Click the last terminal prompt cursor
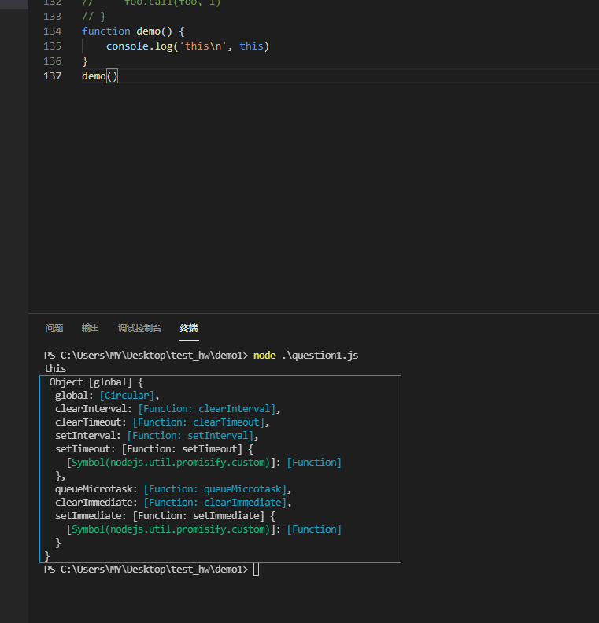The height and width of the screenshot is (623, 599). point(257,570)
